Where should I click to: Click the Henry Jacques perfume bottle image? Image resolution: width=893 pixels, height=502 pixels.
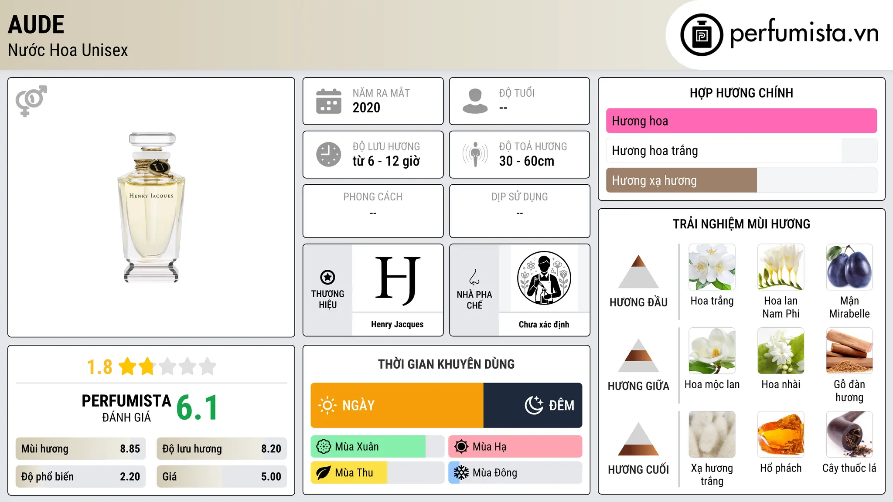[151, 207]
